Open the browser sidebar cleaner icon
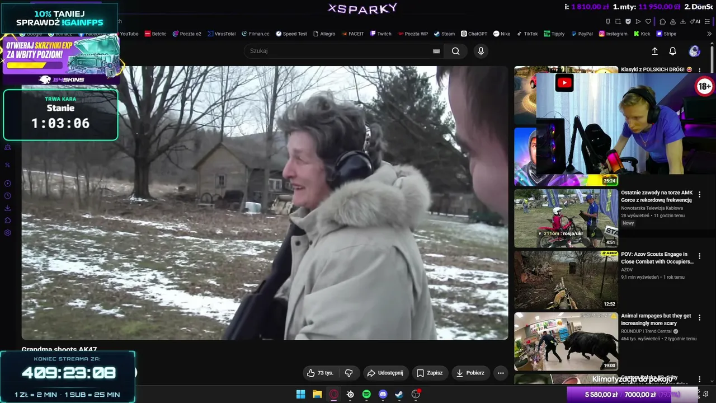This screenshot has height=403, width=716. point(8,147)
